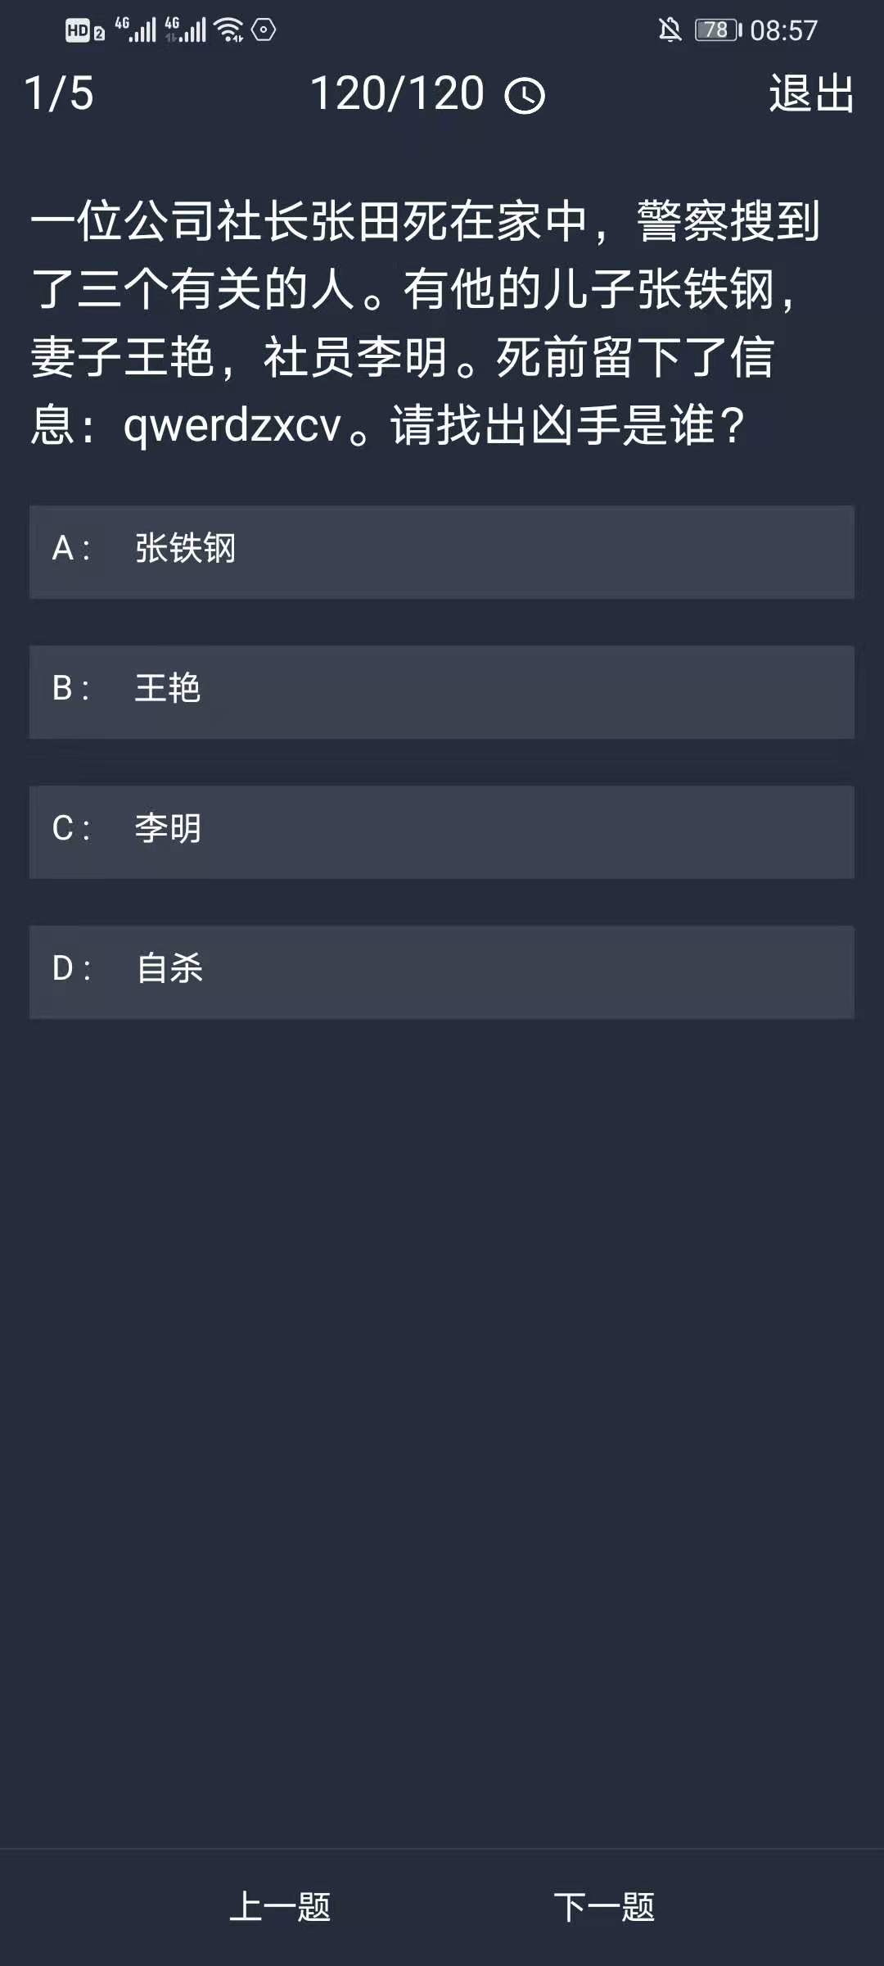Viewport: 884px width, 1966px height.
Task: Tap the Wi-Fi status icon
Action: click(x=229, y=30)
